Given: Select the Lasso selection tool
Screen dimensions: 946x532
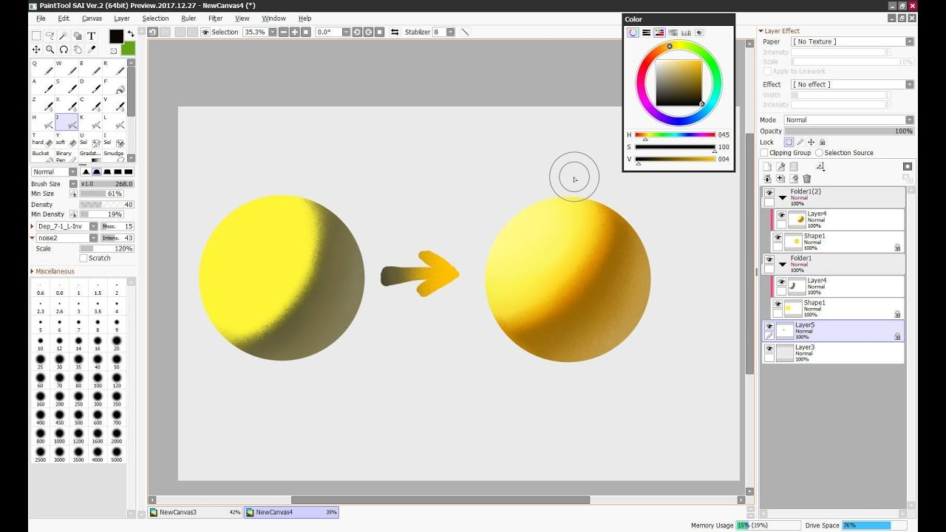Looking at the screenshot, I should (x=50, y=35).
